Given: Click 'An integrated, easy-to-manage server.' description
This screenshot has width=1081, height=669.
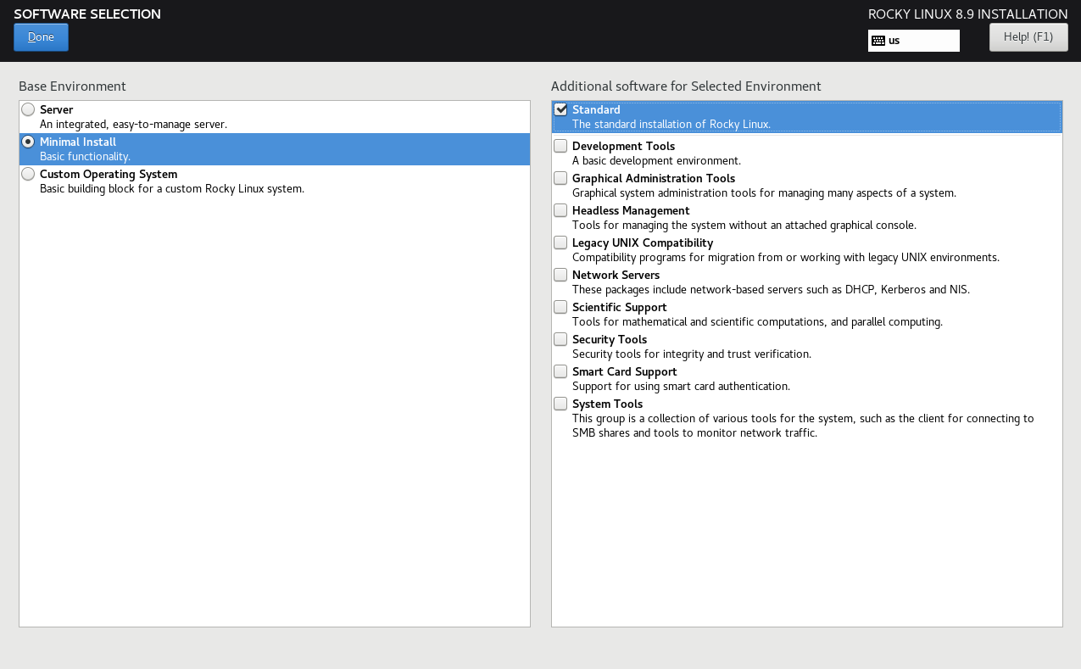Looking at the screenshot, I should tap(133, 125).
